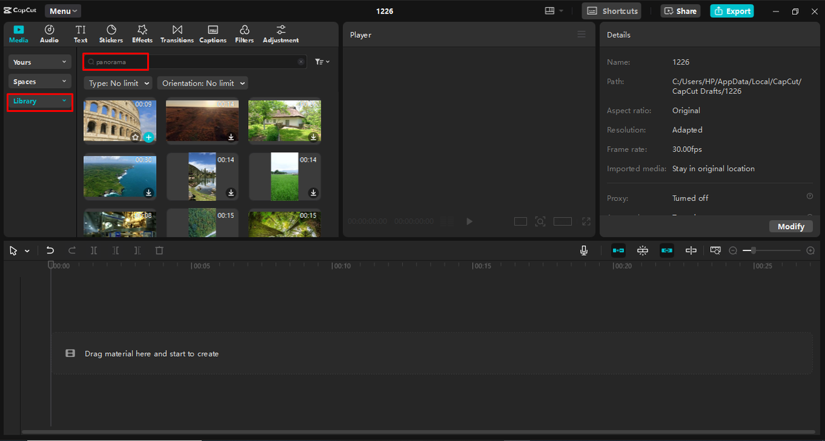The height and width of the screenshot is (441, 825).
Task: Switch to the Captions tab
Action: point(212,33)
